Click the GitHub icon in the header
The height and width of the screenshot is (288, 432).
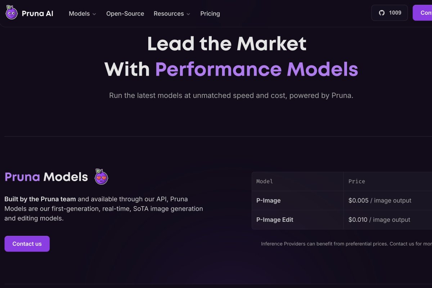pos(382,13)
